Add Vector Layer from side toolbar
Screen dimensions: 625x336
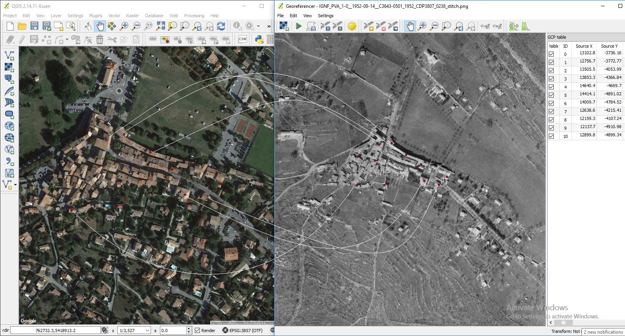9,55
